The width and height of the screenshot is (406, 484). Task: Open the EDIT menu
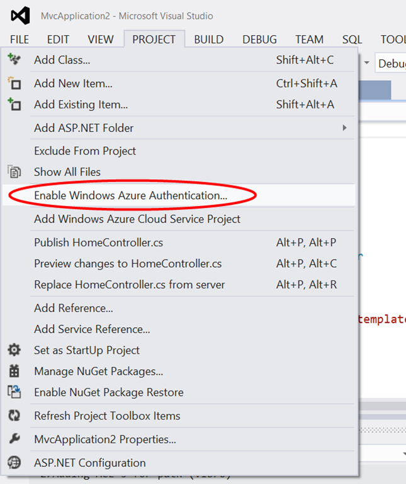coord(58,40)
